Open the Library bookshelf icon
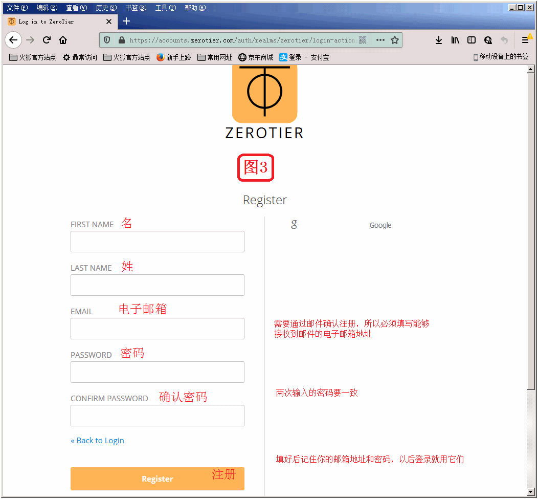The width and height of the screenshot is (538, 499). [455, 40]
